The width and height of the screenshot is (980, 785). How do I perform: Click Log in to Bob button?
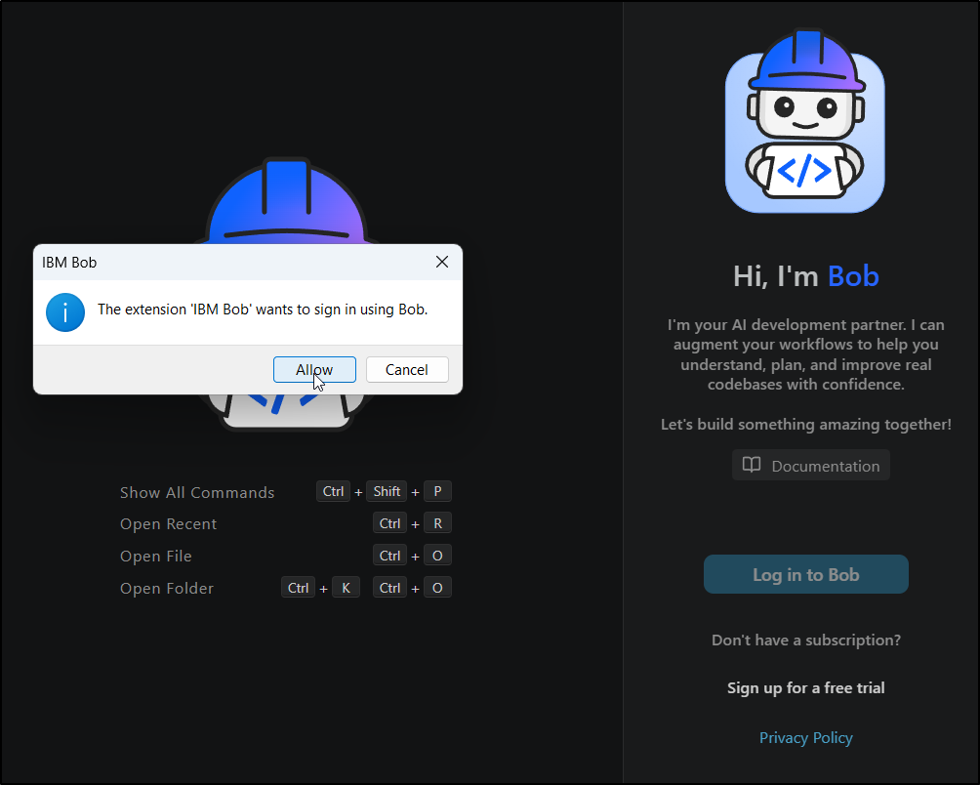(x=805, y=574)
